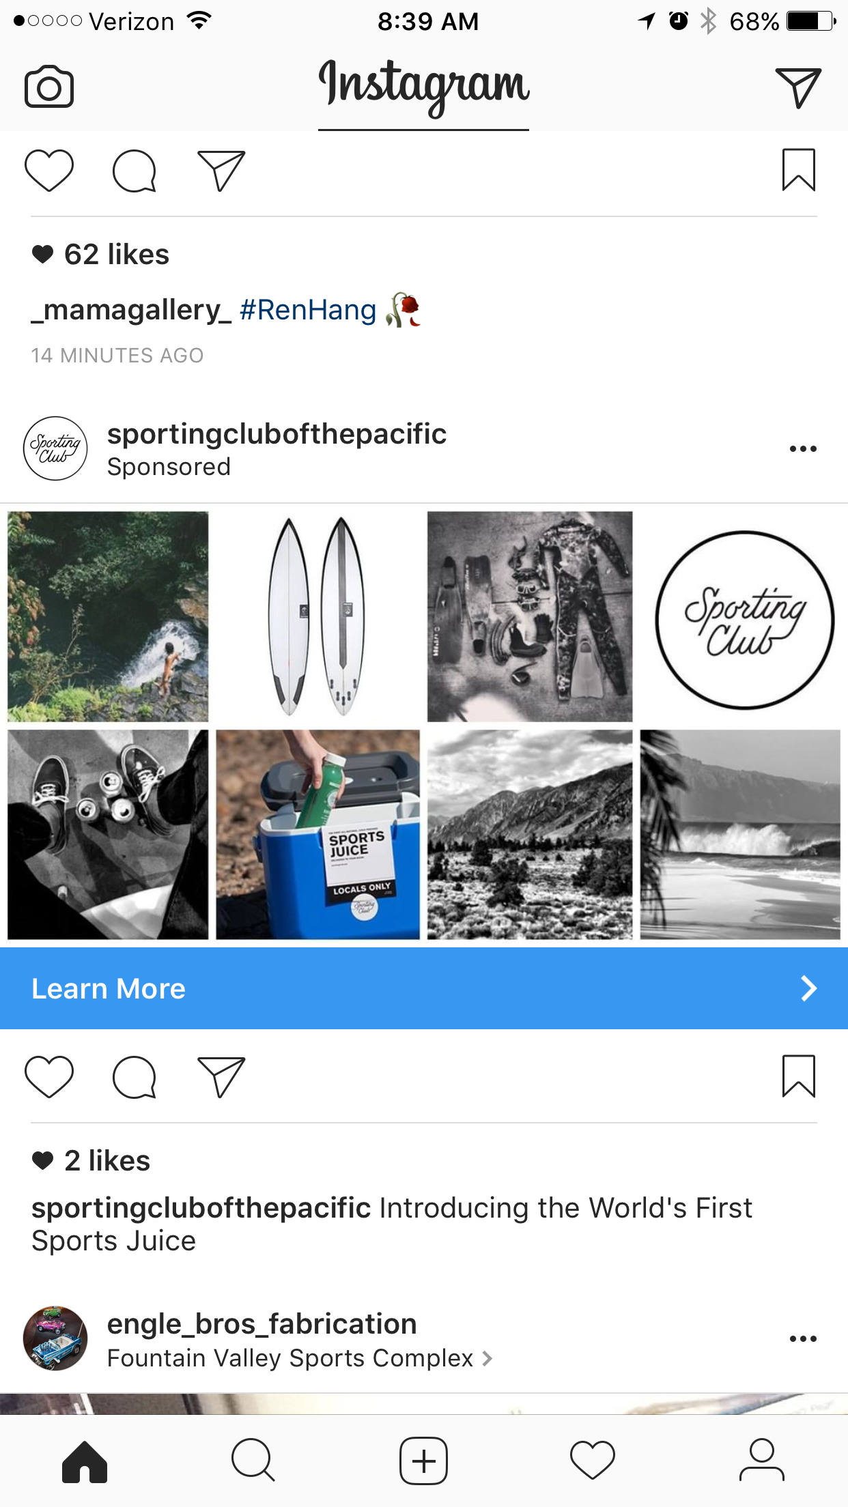Open sportingclubofthepacific profile picture
The width and height of the screenshot is (848, 1507).
tap(55, 448)
